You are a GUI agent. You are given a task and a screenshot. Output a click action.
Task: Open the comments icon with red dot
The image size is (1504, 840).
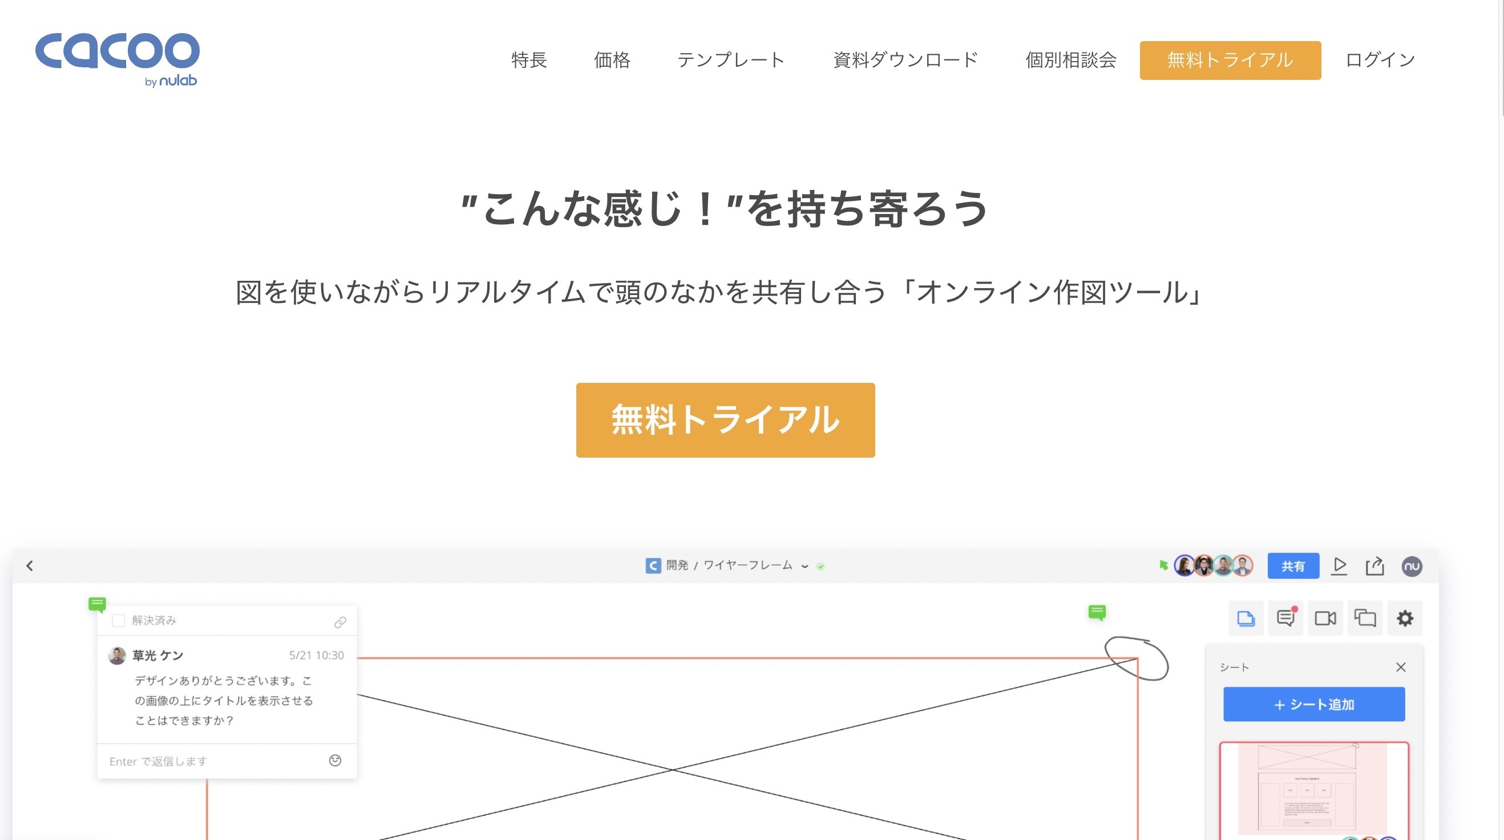(1285, 618)
